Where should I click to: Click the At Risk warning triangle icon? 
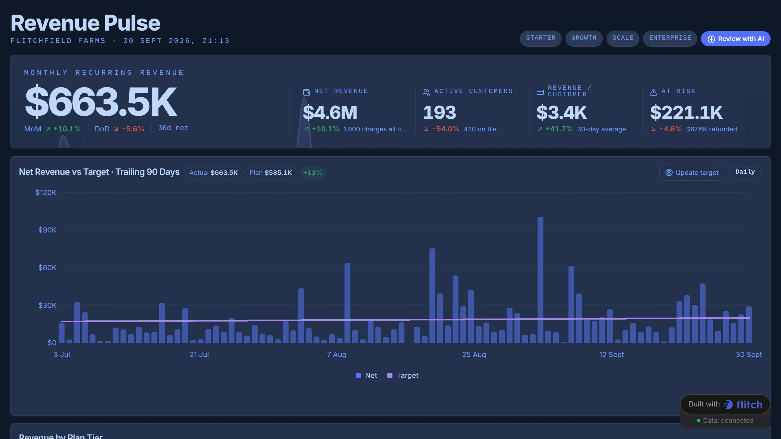tap(653, 92)
